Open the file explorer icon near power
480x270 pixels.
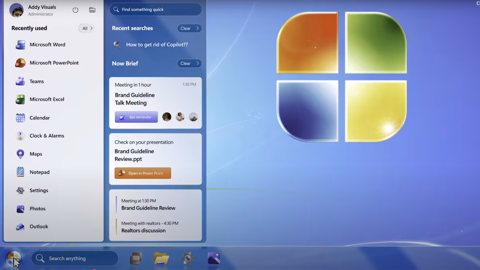pyautogui.click(x=92, y=10)
